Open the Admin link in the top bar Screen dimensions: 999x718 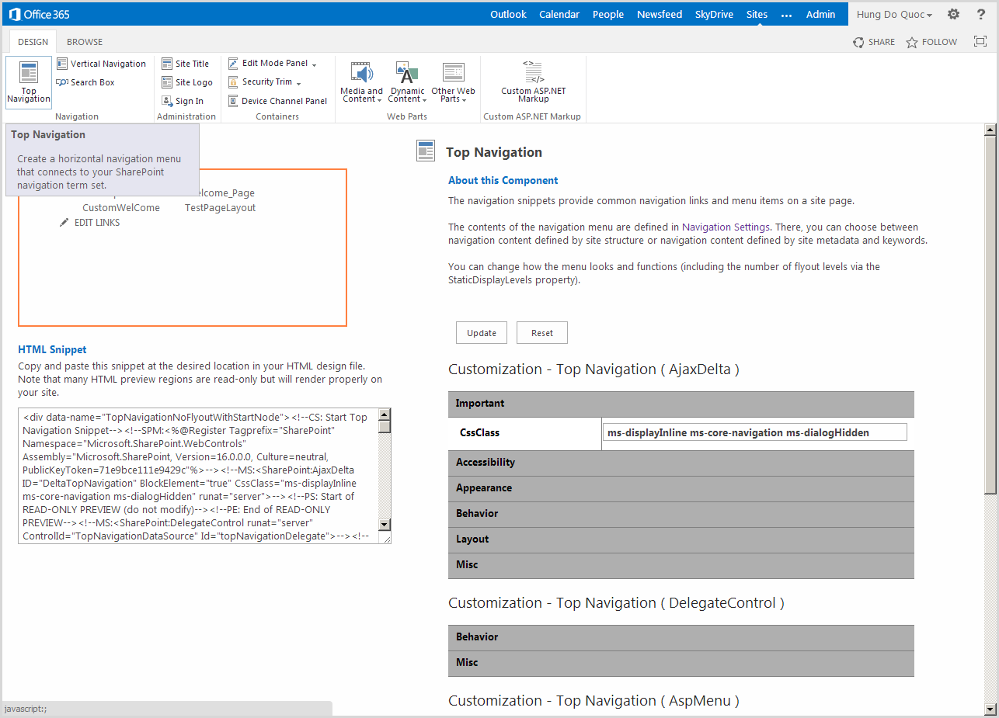pos(821,14)
